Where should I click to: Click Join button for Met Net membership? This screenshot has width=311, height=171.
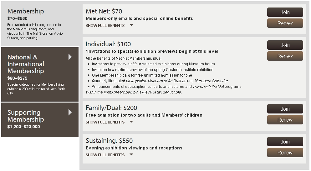pos(285,12)
